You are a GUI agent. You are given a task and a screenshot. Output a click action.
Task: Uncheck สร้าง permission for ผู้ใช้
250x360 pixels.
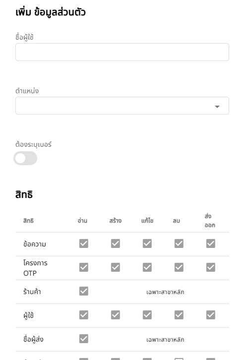(116, 315)
